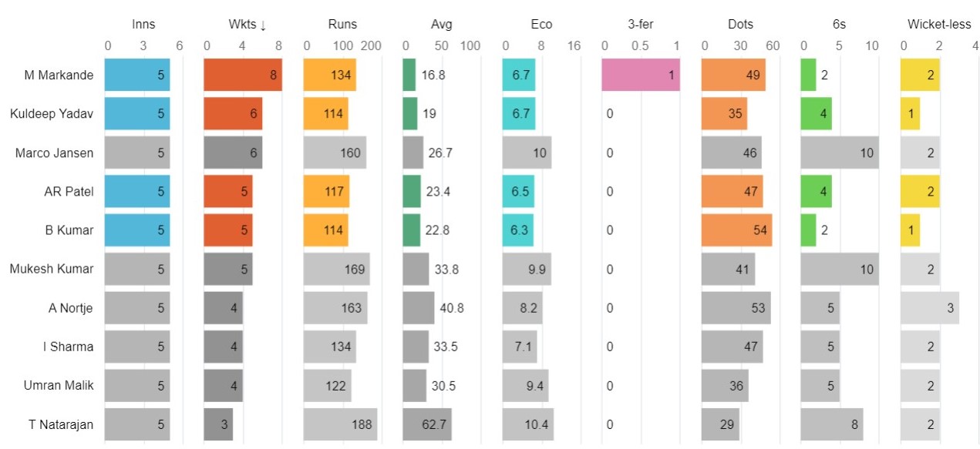Click the Wkts column sort arrow

click(263, 25)
